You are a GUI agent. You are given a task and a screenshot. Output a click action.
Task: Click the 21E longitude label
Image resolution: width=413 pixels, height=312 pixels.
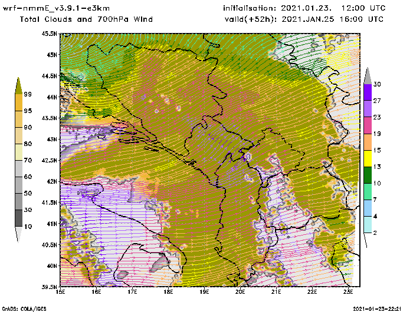pyautogui.click(x=276, y=292)
